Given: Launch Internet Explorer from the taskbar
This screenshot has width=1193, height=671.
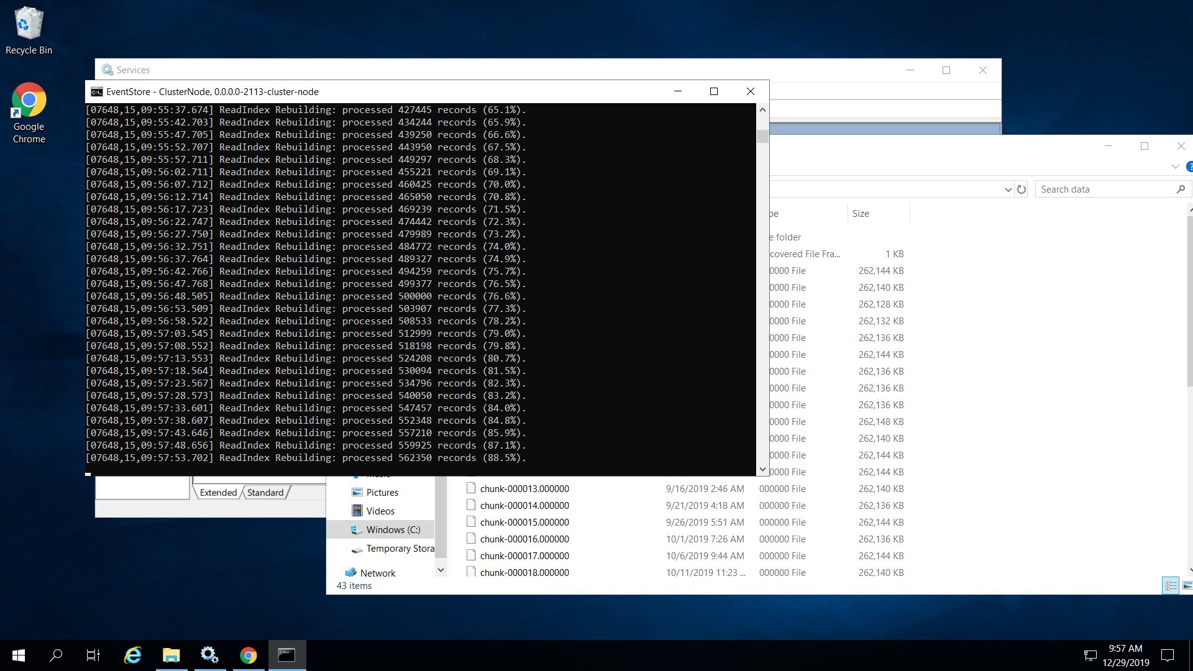Looking at the screenshot, I should tap(133, 655).
